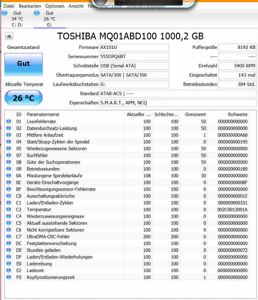This screenshot has width=258, height=300.
Task: Click status icon for Stunden geladen row
Action: 9,250
